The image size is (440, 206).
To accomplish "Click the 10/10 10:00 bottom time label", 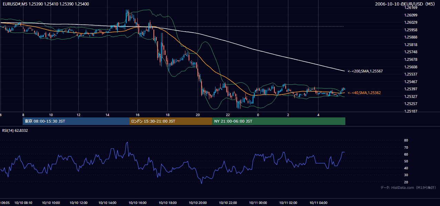I will pyautogui.click(x=51, y=203).
